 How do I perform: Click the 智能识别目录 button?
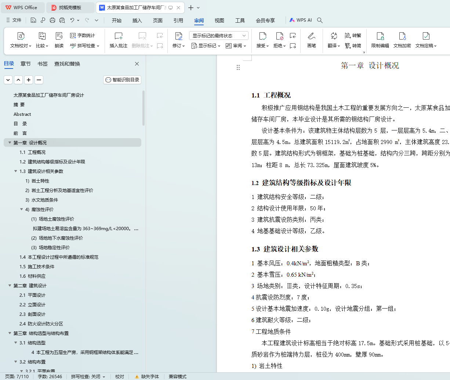[122, 80]
